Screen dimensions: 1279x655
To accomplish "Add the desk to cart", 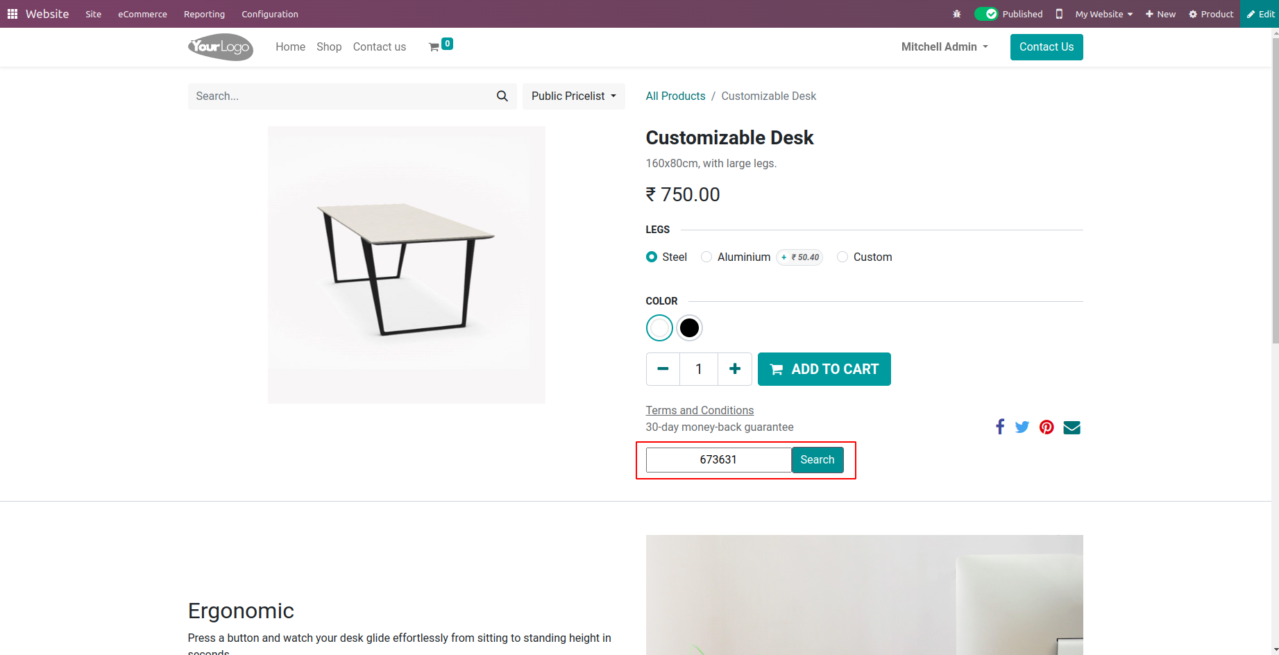I will click(x=824, y=369).
